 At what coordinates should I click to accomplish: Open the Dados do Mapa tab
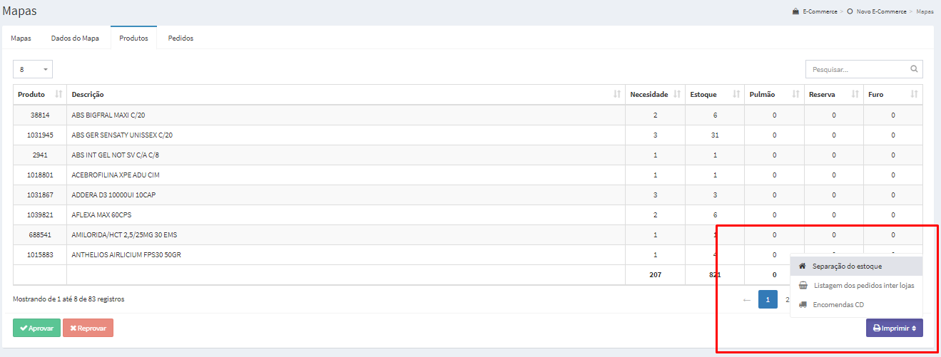75,38
